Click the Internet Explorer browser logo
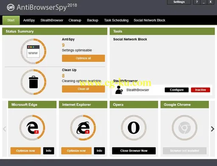217x166 pixels. 83,127
